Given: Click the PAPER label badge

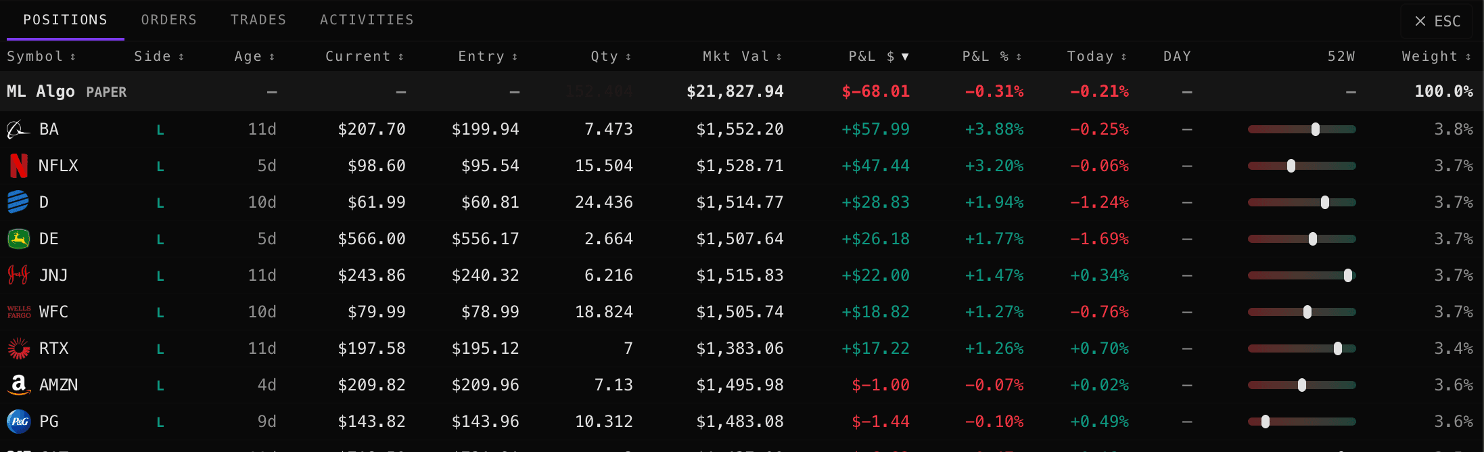Looking at the screenshot, I should pyautogui.click(x=106, y=92).
